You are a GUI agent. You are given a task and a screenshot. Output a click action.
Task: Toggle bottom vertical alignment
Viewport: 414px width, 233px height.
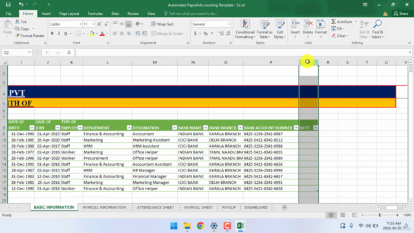128,24
